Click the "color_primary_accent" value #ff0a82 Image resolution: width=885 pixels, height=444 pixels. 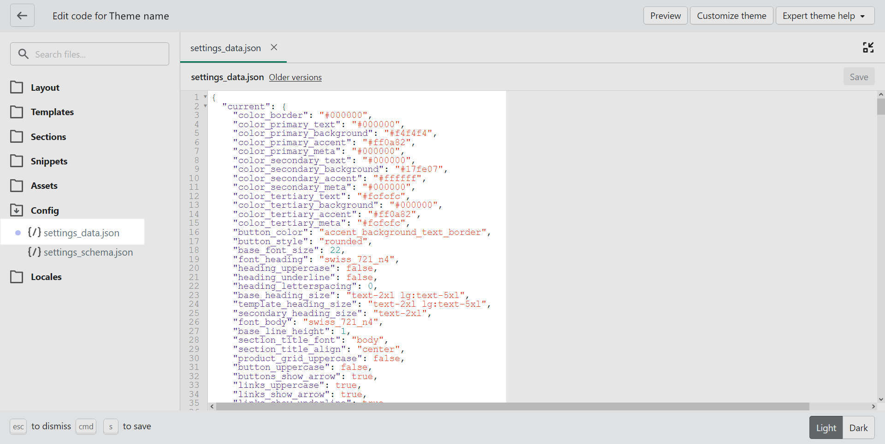[x=386, y=142]
